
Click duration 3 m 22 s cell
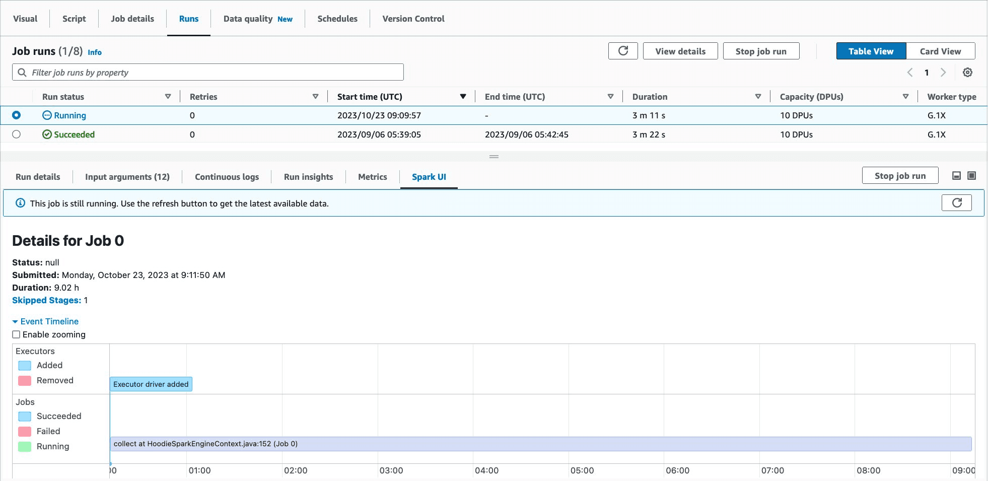[x=649, y=134]
